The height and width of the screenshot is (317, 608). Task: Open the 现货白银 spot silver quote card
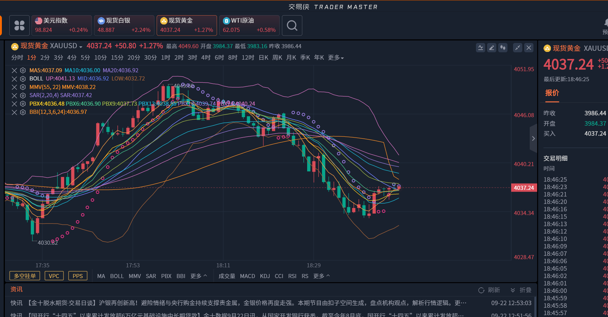[x=124, y=26]
